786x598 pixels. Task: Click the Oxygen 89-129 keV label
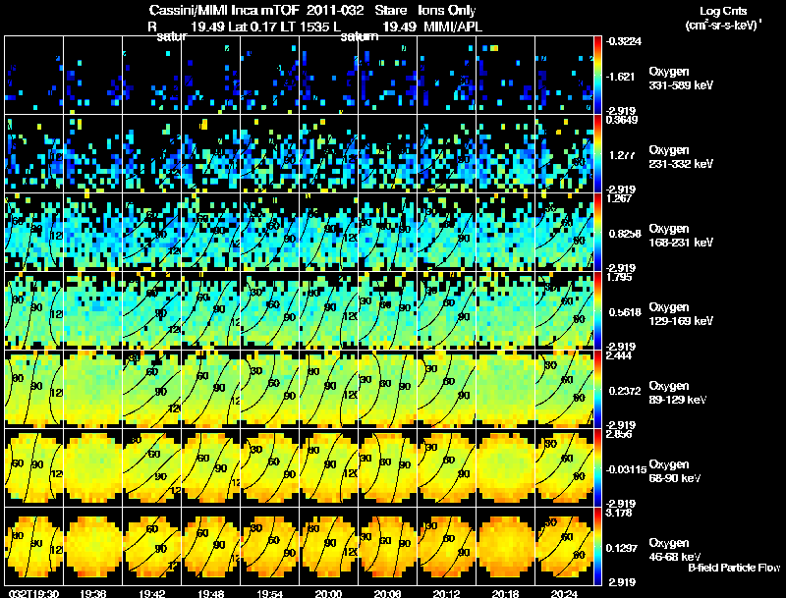[678, 392]
